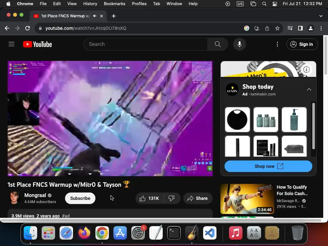Open the Profiles menu

point(139,4)
